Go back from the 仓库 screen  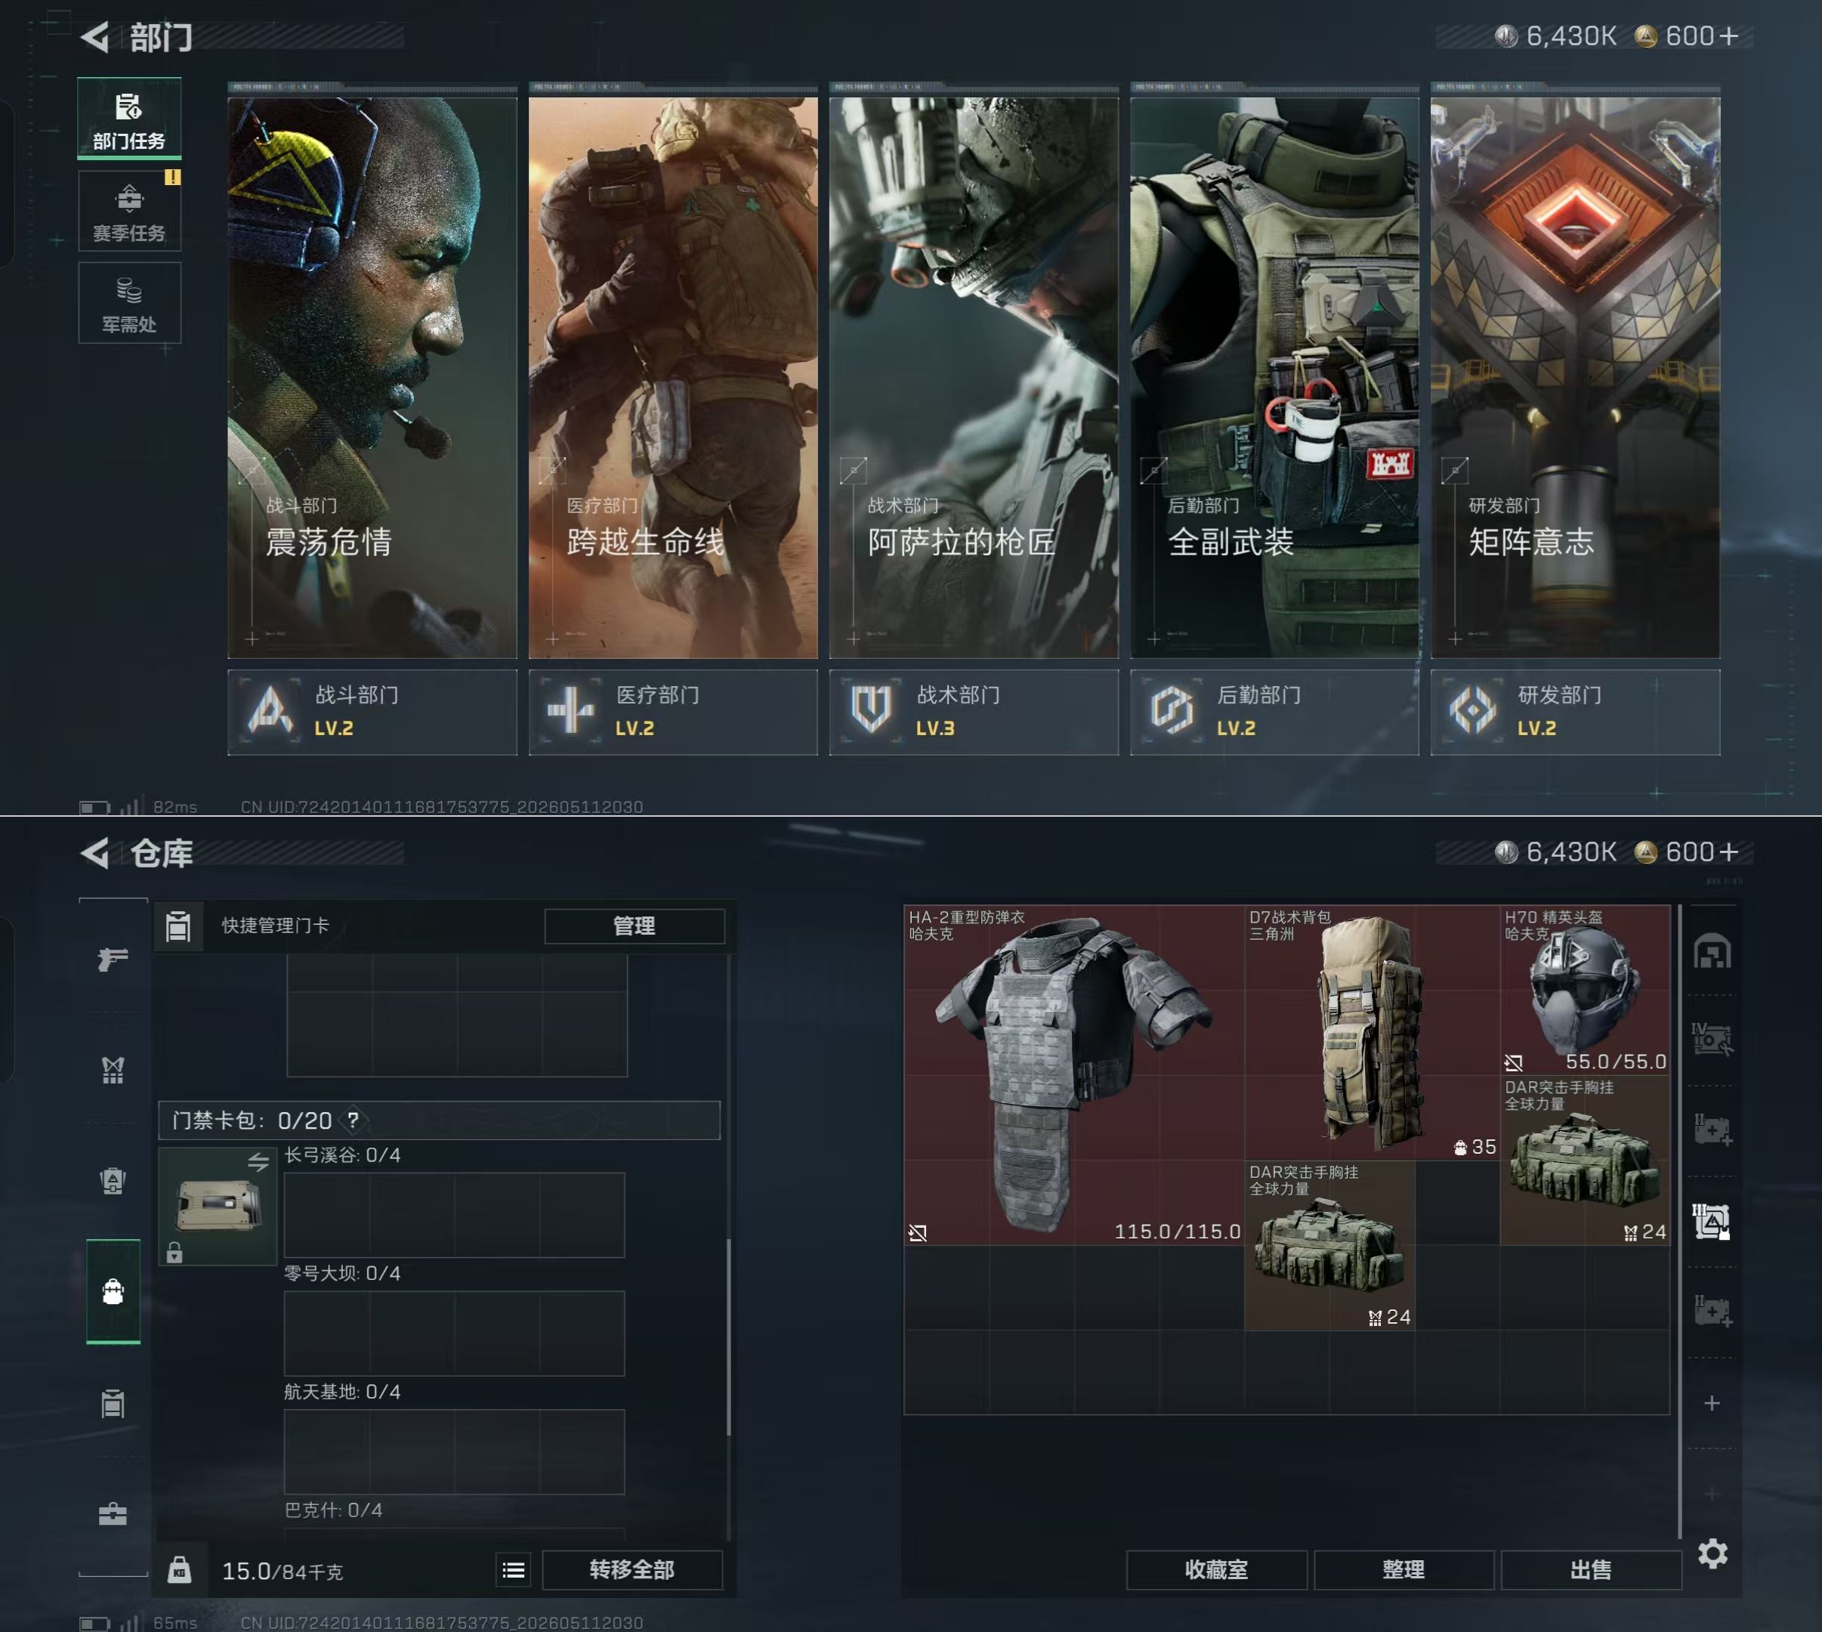(x=95, y=853)
